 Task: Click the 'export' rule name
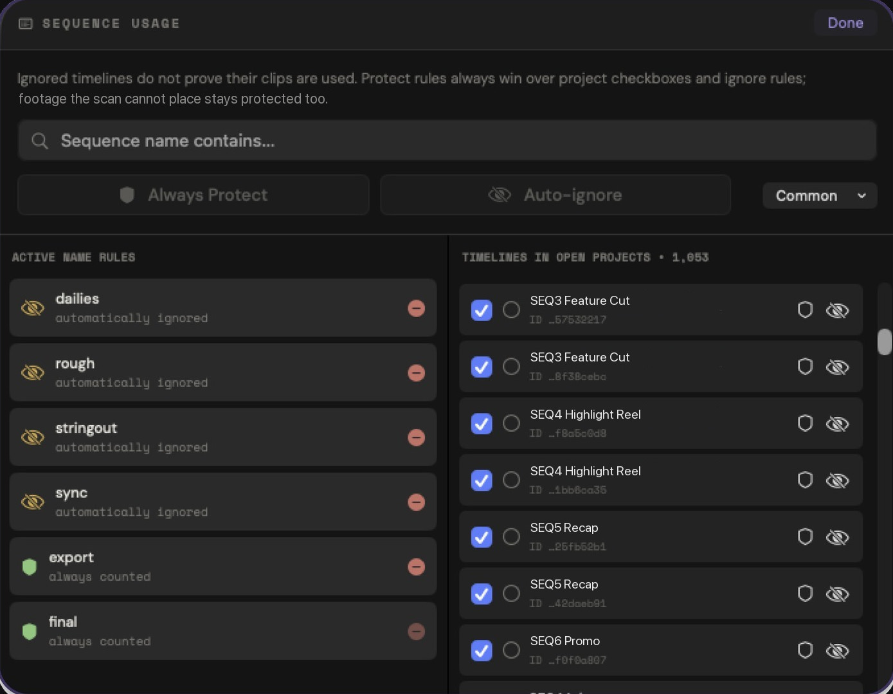point(71,558)
